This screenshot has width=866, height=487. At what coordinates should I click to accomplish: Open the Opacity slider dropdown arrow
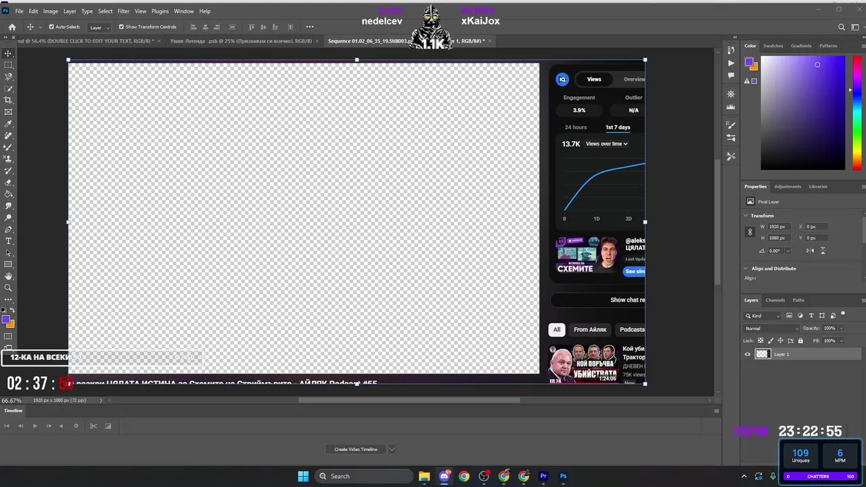coord(841,328)
